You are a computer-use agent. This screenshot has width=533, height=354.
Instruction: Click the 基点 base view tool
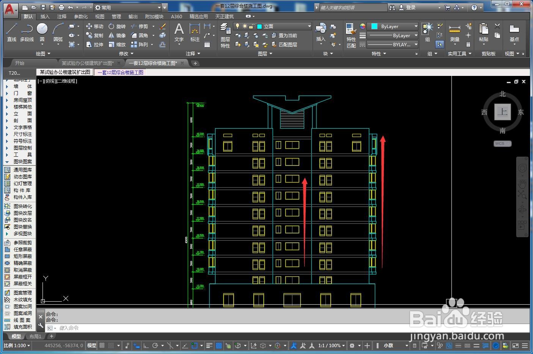(514, 32)
